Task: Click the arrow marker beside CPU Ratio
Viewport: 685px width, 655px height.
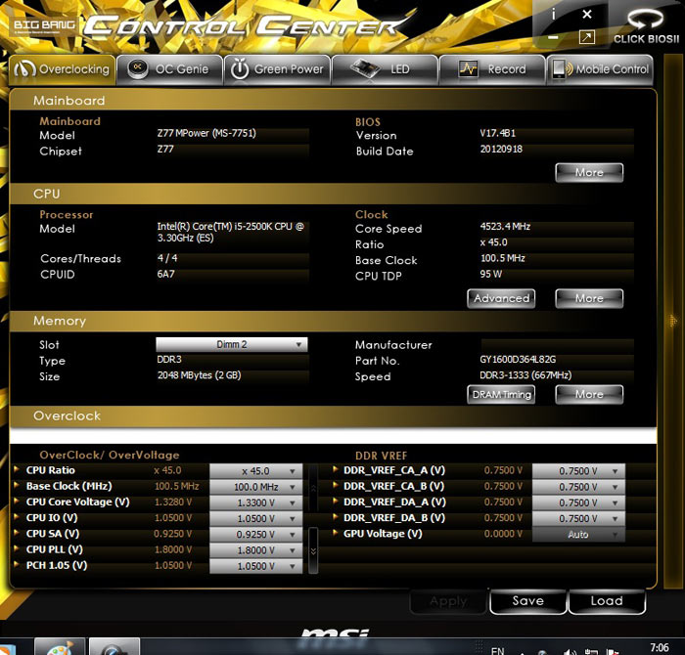Action: [x=17, y=469]
